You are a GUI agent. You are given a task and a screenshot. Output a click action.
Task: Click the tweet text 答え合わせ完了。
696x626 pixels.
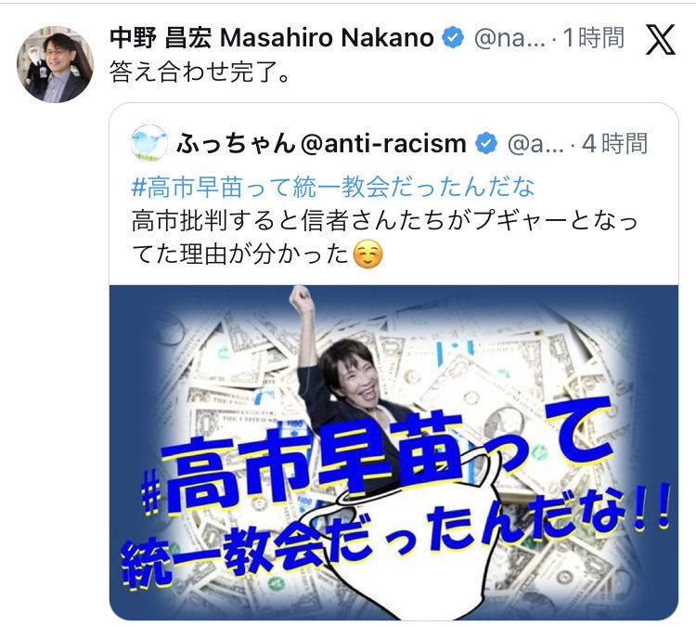(x=200, y=72)
